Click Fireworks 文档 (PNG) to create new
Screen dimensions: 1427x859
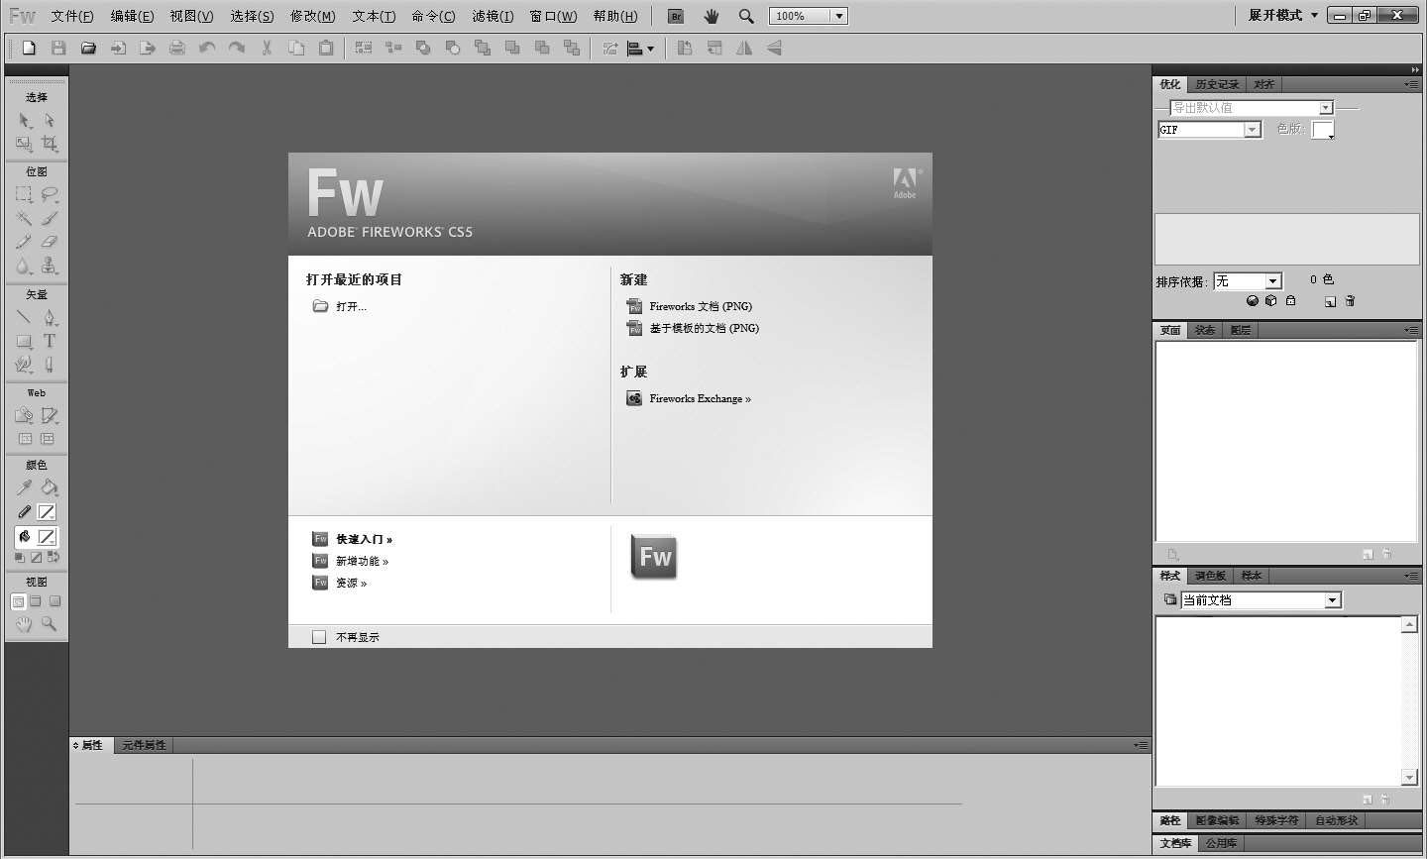(700, 306)
